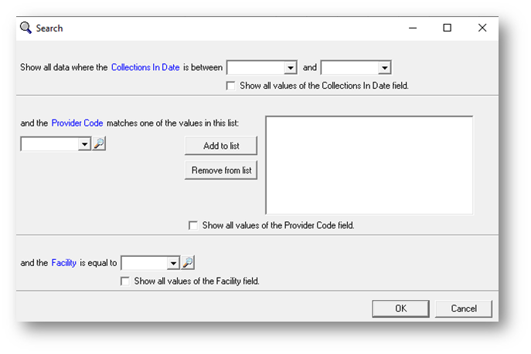Tick Show all values of the Facility field
Image resolution: width=531 pixels, height=354 pixels.
(x=125, y=282)
